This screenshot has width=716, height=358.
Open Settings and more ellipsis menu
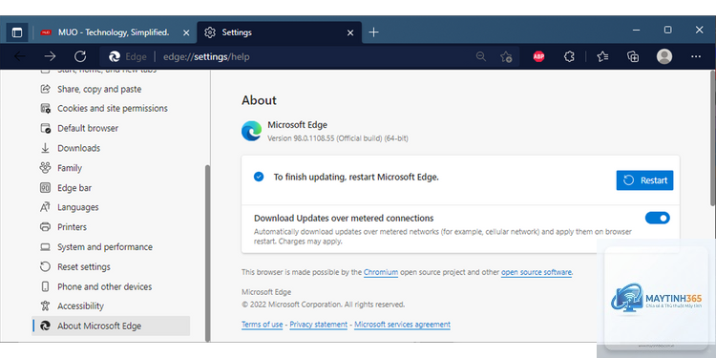click(696, 56)
